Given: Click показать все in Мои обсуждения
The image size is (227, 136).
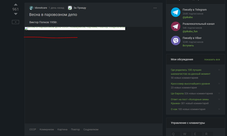Looking at the screenshot, I should (212, 59).
